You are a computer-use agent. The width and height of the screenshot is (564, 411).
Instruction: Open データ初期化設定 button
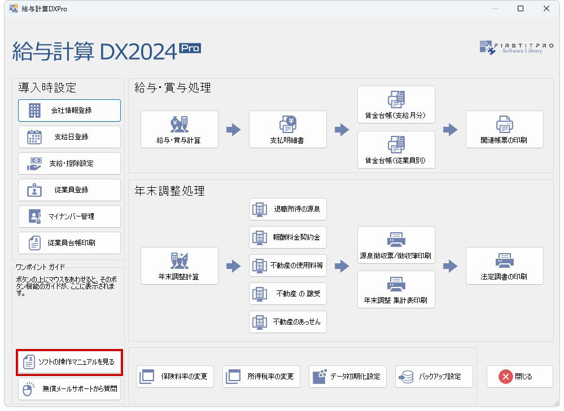click(347, 377)
